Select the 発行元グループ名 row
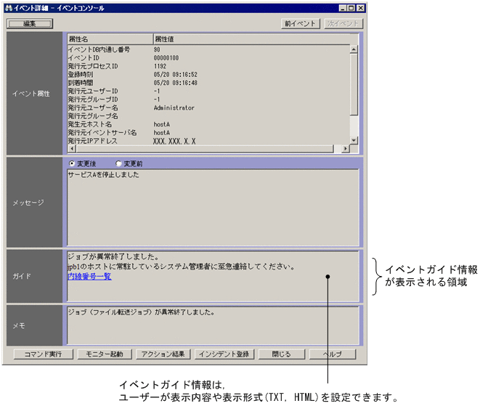 (208, 115)
